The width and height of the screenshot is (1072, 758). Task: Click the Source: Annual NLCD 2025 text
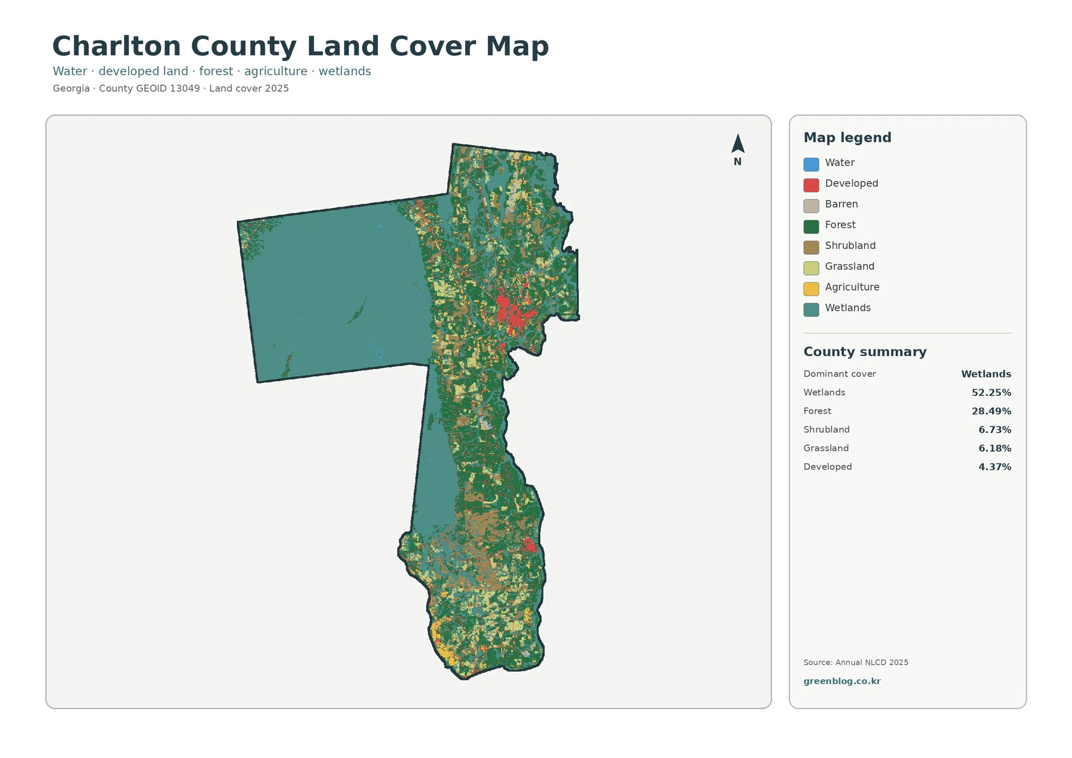coord(855,662)
